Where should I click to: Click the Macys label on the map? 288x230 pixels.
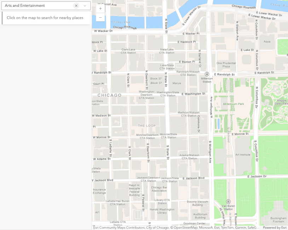point(177,83)
